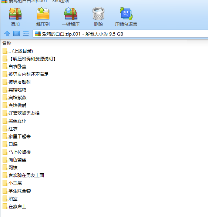Click the archive path address field
This screenshot has width=208, height=217.
[120, 34]
